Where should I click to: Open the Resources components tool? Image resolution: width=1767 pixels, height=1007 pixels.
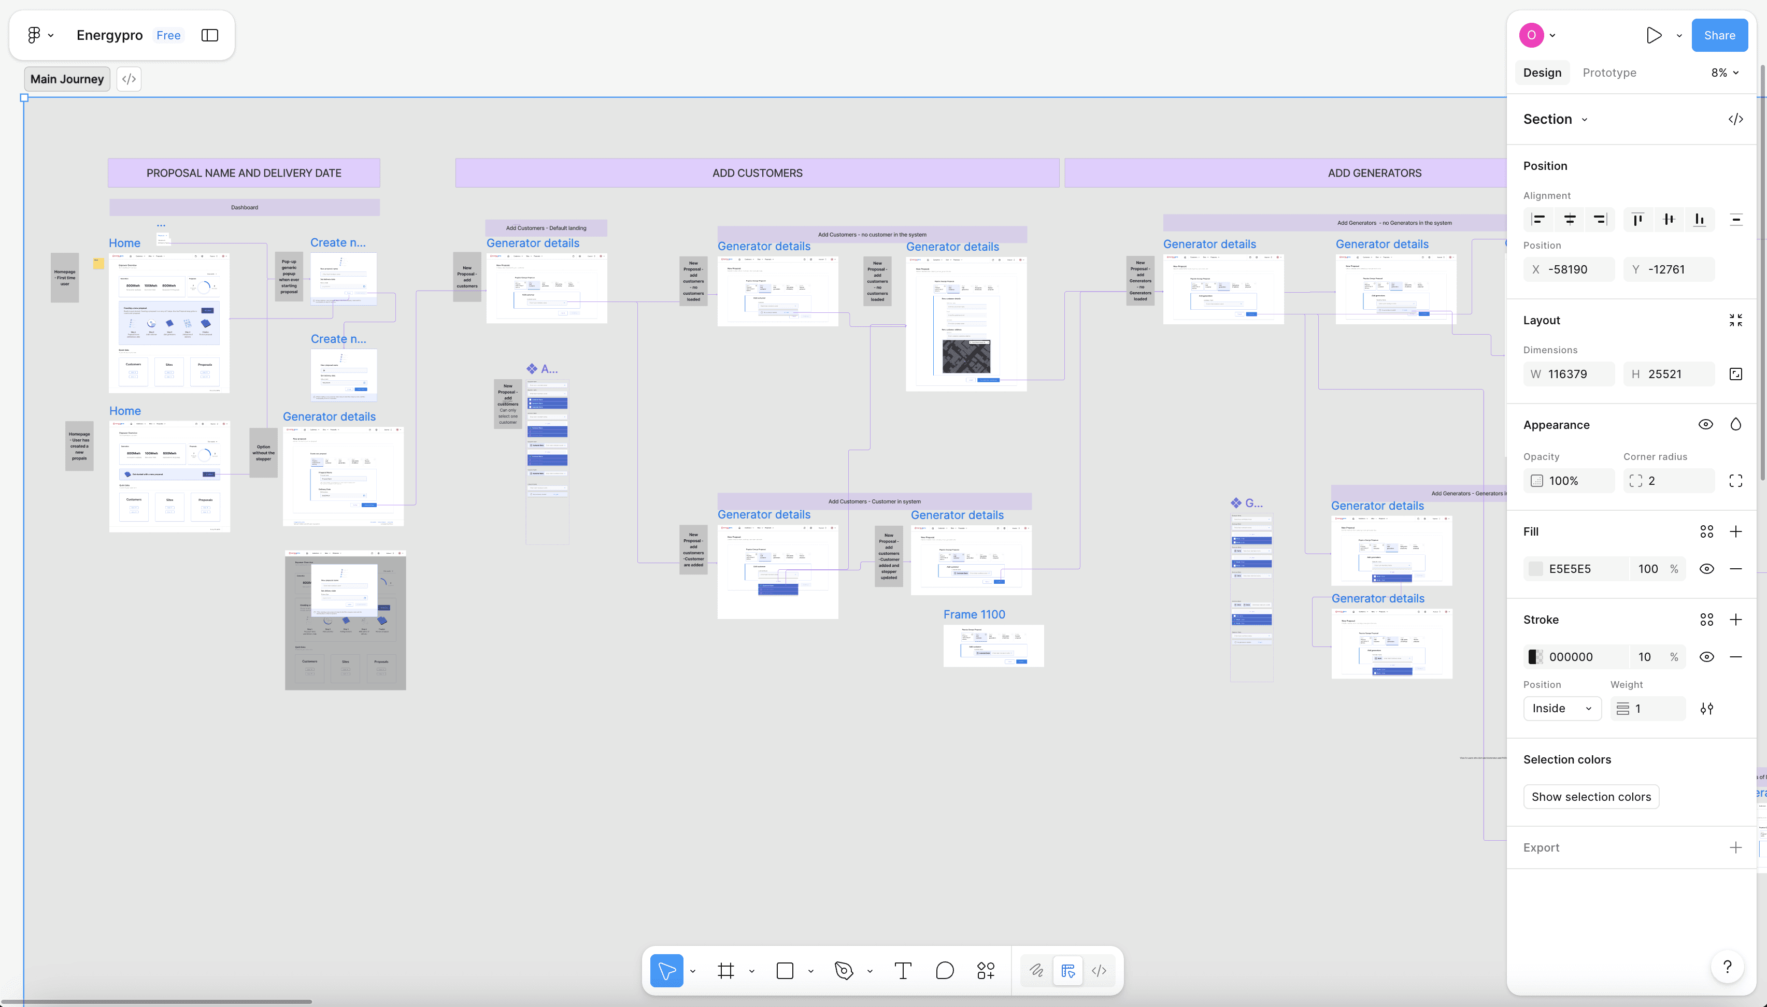(986, 970)
